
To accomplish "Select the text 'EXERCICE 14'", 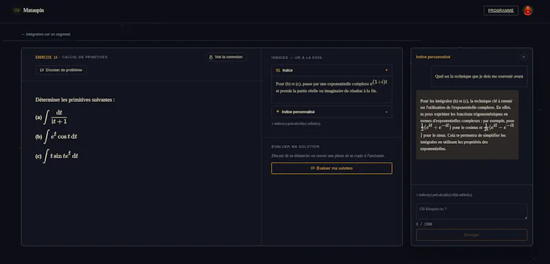I will coord(46,57).
